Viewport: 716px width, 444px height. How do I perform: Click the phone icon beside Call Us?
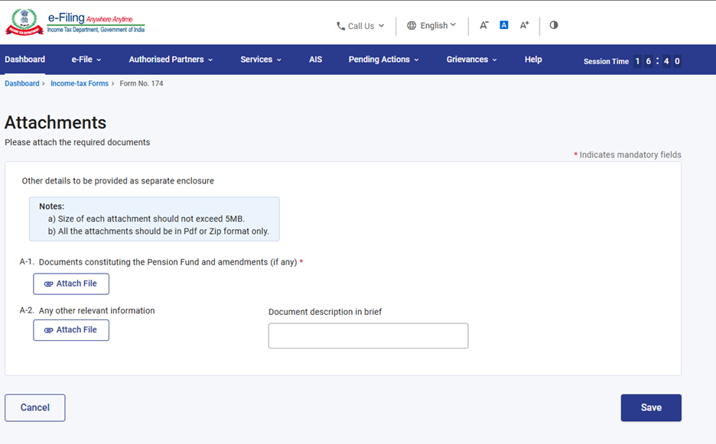[x=340, y=26]
